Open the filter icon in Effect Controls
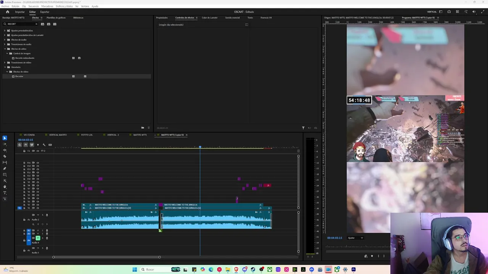This screenshot has height=274, width=488. (x=303, y=128)
